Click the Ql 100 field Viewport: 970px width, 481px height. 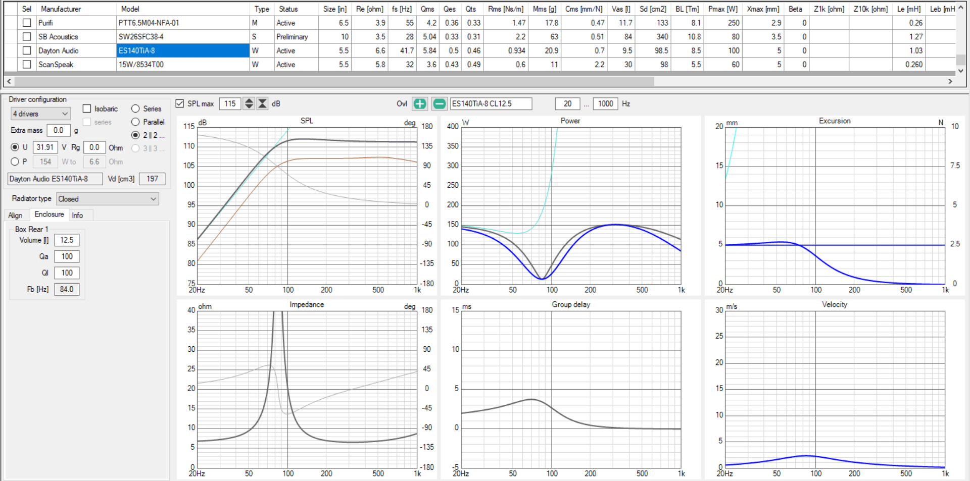[x=67, y=273]
